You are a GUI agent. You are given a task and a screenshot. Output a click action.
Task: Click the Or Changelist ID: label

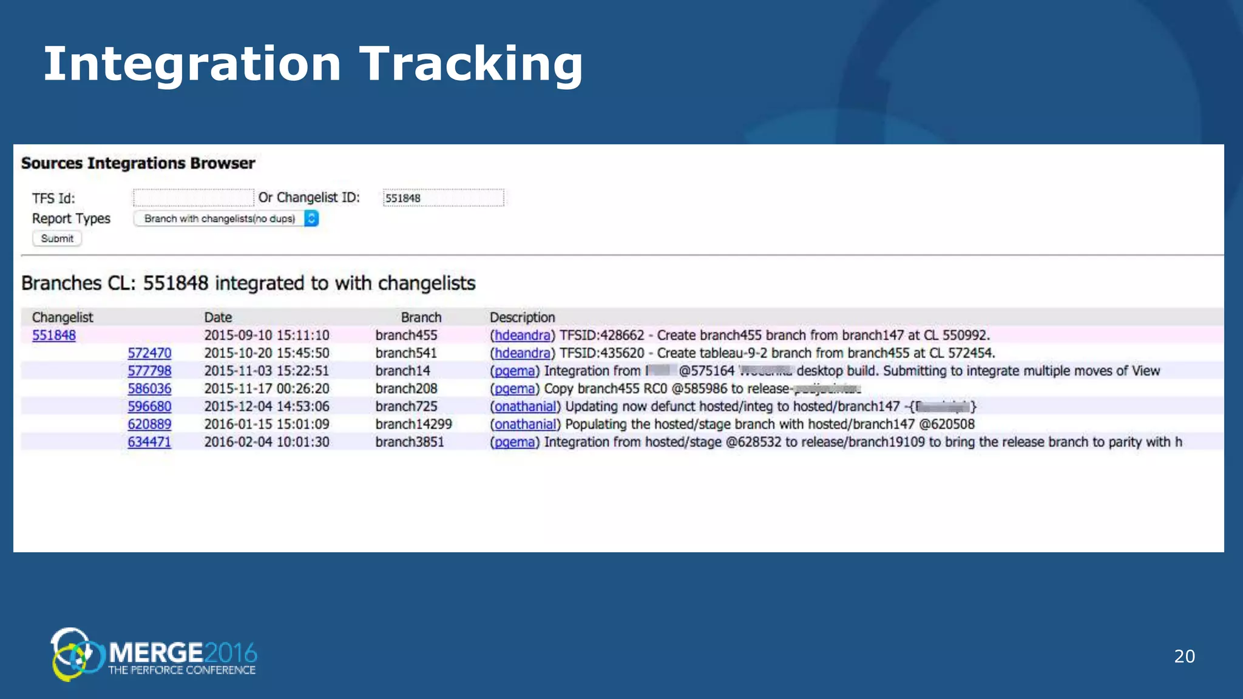309,198
